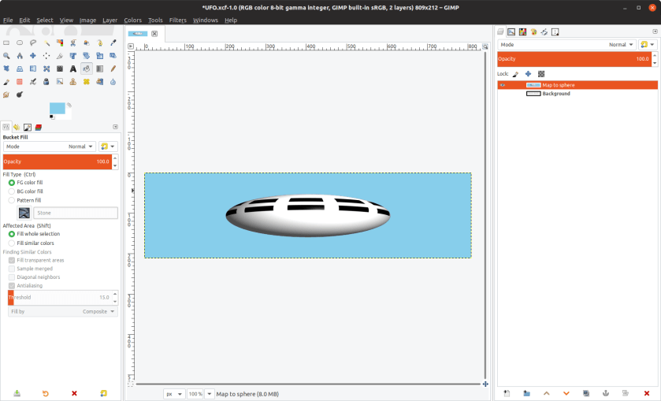Click the Stone pattern name field
The height and width of the screenshot is (401, 661).
(x=76, y=213)
